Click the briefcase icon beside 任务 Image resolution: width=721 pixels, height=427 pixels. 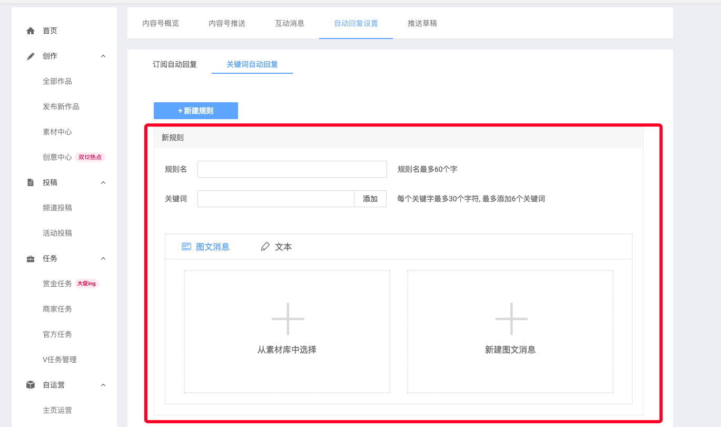click(31, 258)
